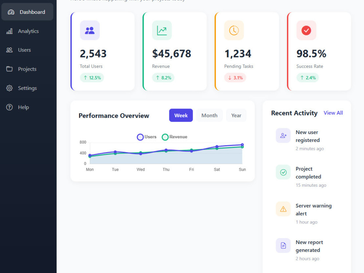Open the Dashboard menu item
Viewport: 364px width, 273px height.
27,12
